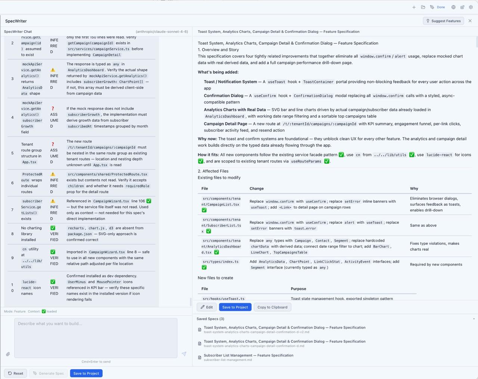Open the widgets/extensions icon in top toolbar
478x379 pixels.
pyautogui.click(x=462, y=7)
